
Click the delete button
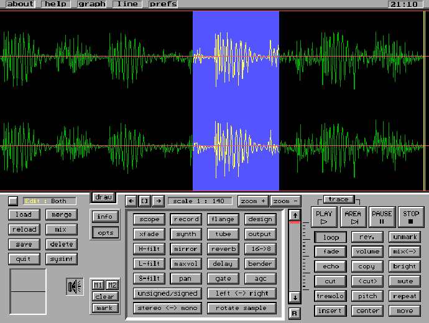(62, 244)
